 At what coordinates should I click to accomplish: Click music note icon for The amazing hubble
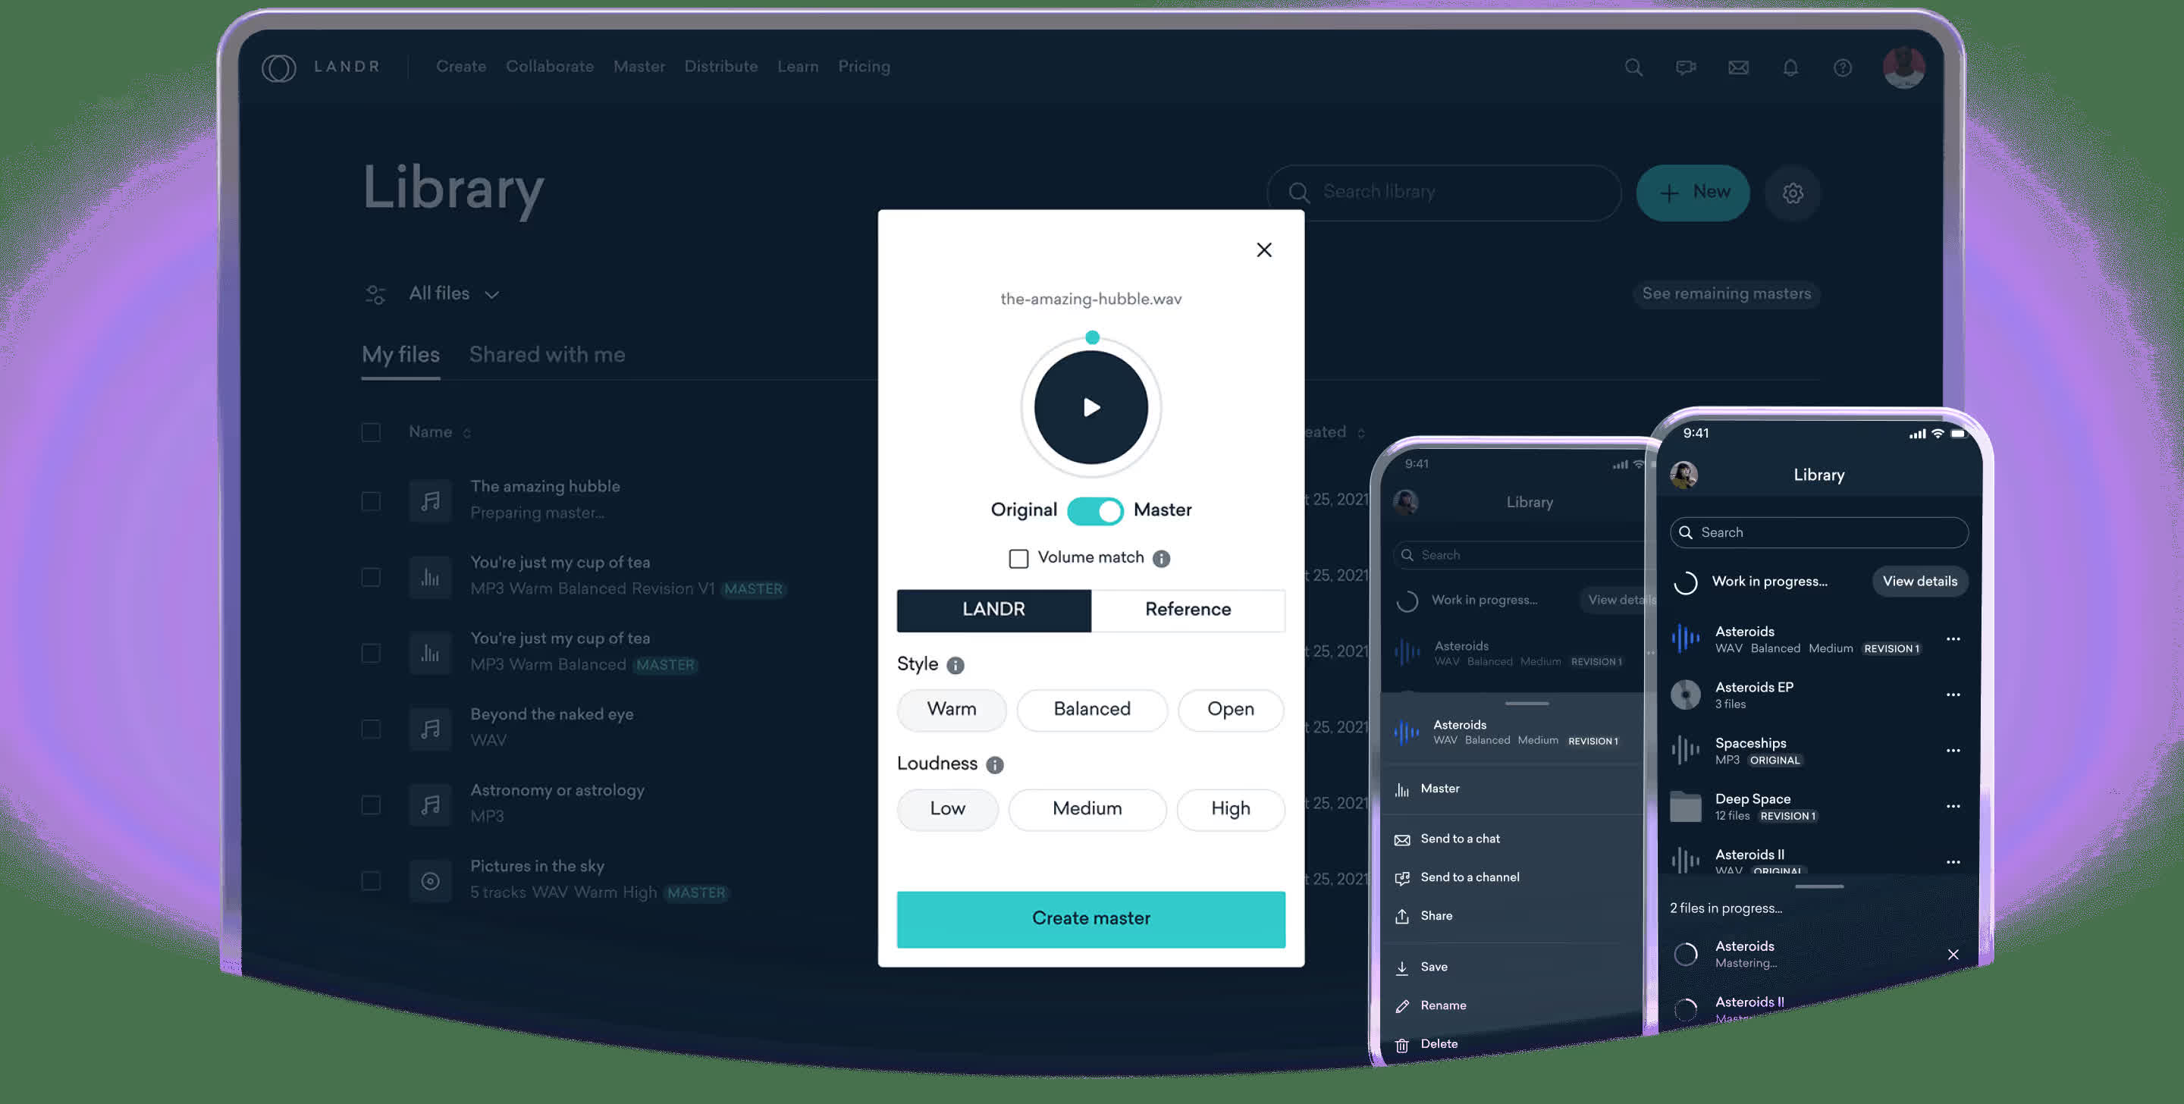tap(431, 501)
